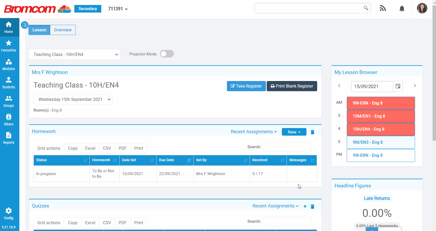The height and width of the screenshot is (231, 436).
Task: Open the Reports sidebar icon
Action: (9, 138)
